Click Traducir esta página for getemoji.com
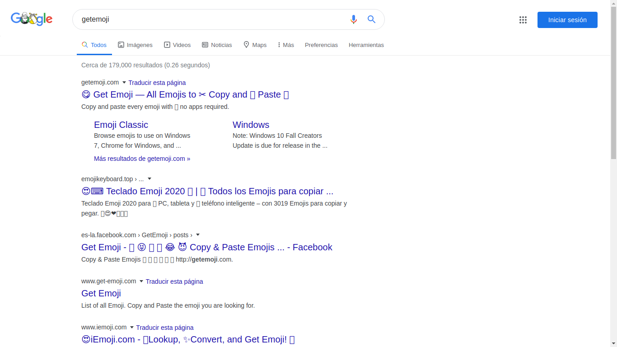The height and width of the screenshot is (347, 617). tap(157, 83)
